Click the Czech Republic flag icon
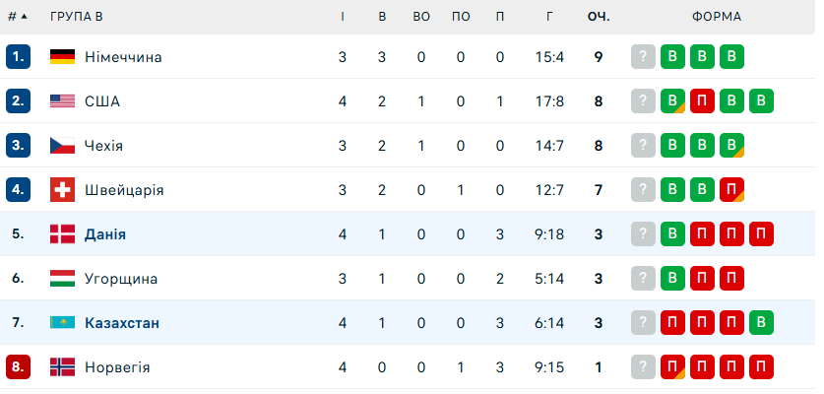The width and height of the screenshot is (824, 394). tap(63, 146)
